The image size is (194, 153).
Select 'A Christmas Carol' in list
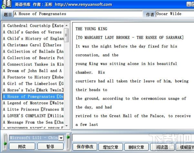(x=33, y=45)
